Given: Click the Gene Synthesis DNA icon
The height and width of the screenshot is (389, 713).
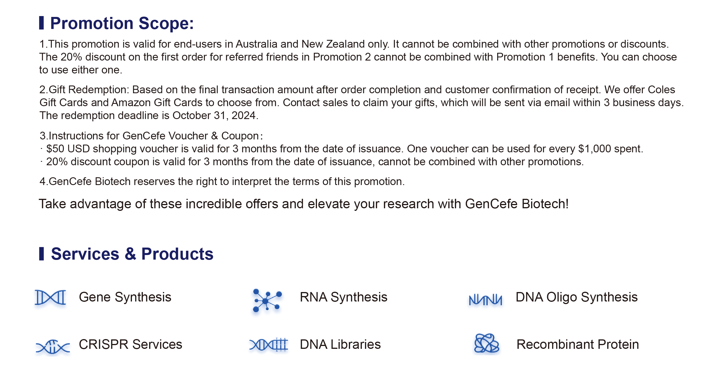Looking at the screenshot, I should (50, 297).
